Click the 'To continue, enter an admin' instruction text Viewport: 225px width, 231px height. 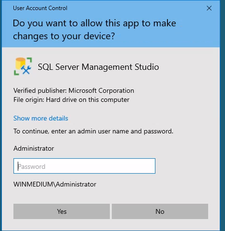94,132
